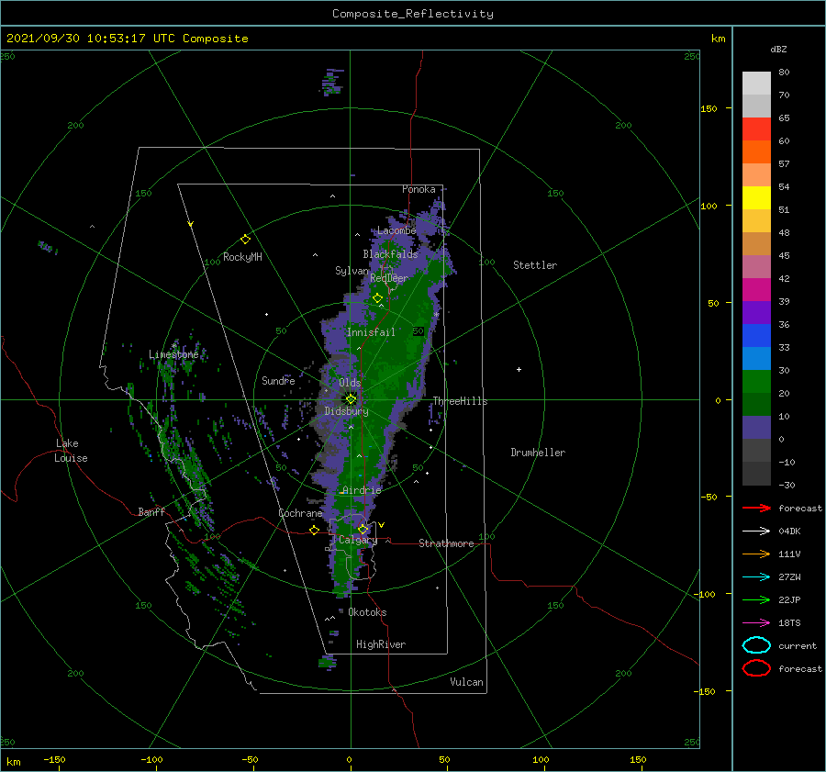Select the magenta 39-42 dBZ swatch
826x772 pixels.
(x=756, y=290)
